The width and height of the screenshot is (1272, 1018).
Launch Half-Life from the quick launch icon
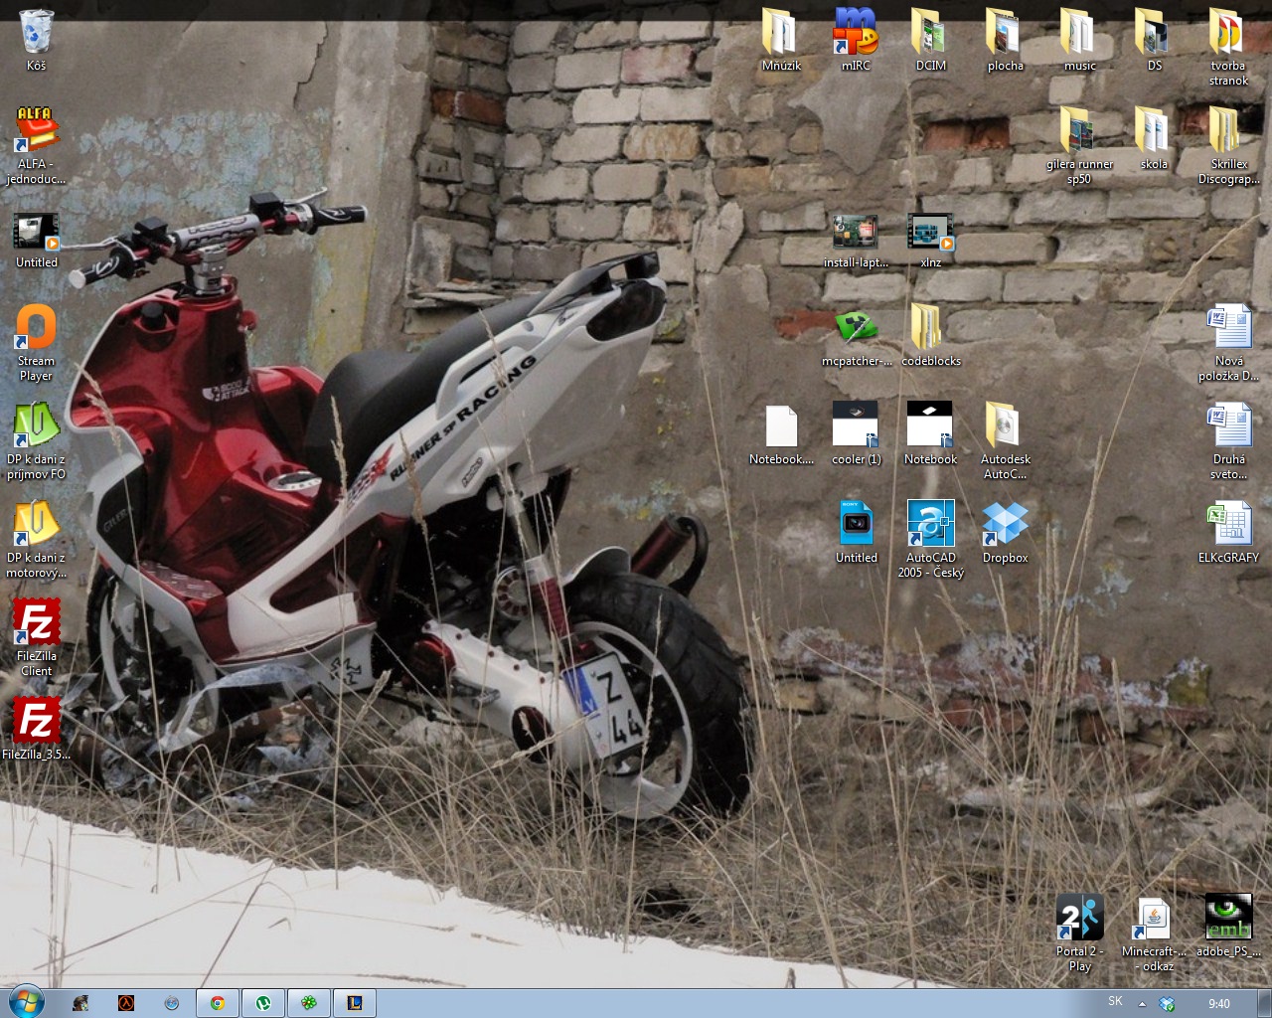click(x=126, y=1003)
